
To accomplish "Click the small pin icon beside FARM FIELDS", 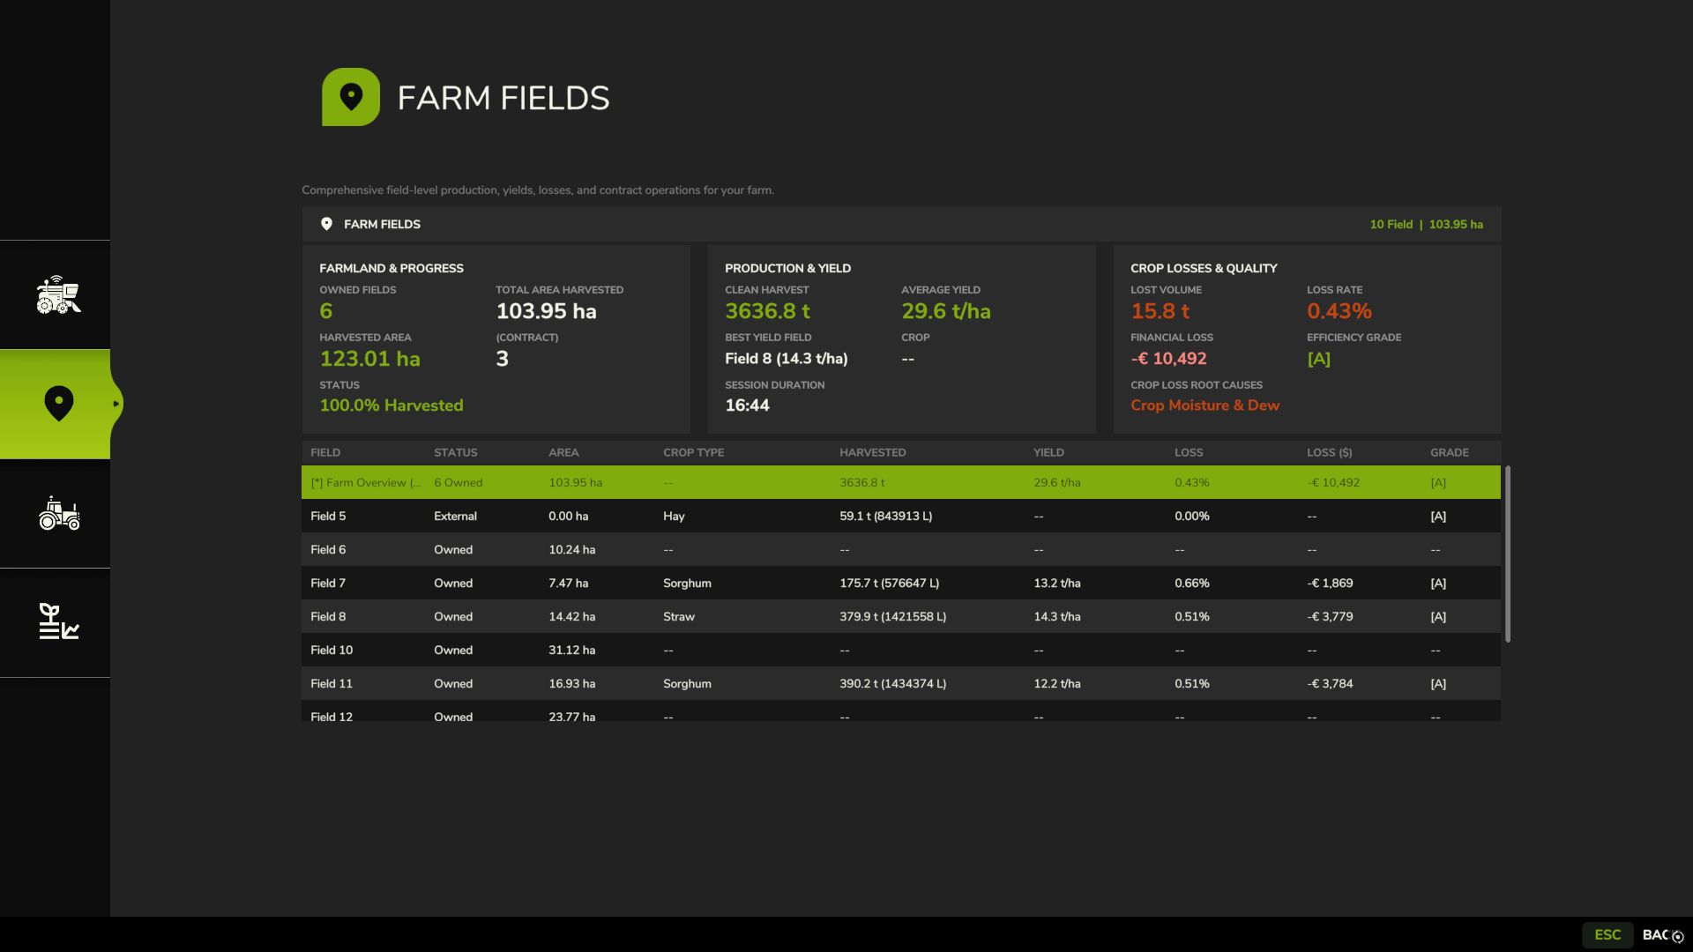I will click(x=326, y=224).
